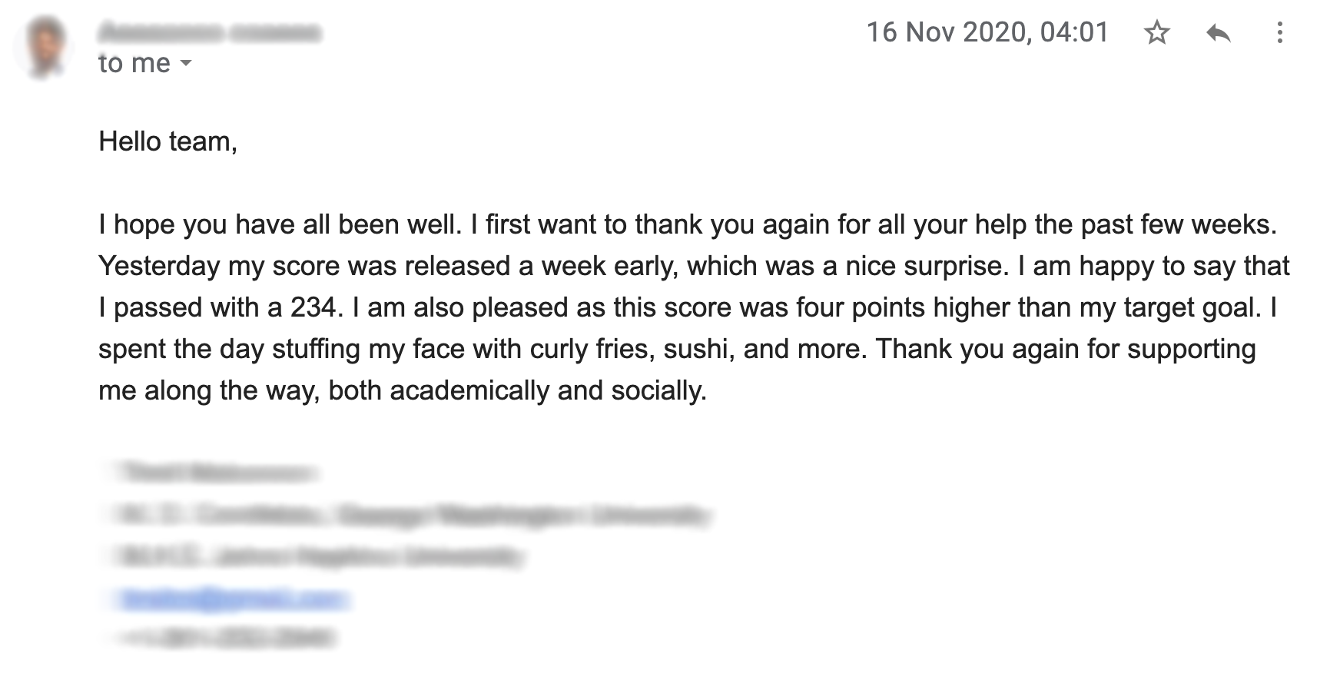The image size is (1340, 687).
Task: Select 'curly fries' in the message
Action: pyautogui.click(x=592, y=349)
